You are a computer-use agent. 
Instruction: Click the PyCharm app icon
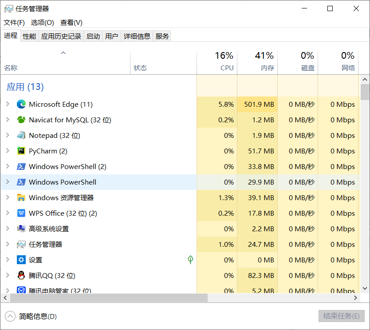click(x=21, y=151)
